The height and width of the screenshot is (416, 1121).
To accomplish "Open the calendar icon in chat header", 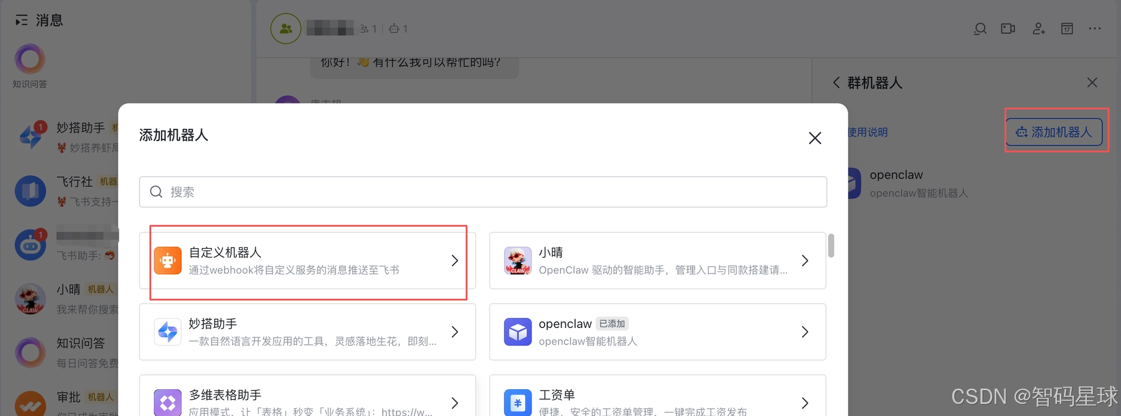I will 1067,28.
